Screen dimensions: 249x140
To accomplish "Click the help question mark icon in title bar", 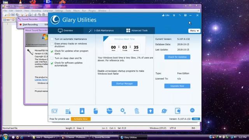I will coord(185,15).
